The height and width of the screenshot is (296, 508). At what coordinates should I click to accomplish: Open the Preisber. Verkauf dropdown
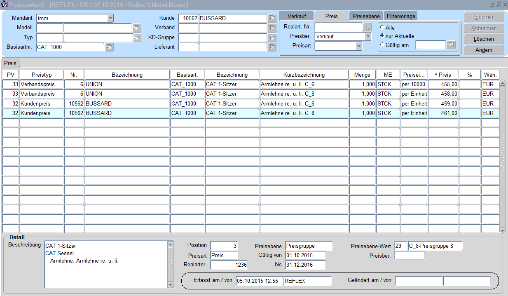[368, 36]
